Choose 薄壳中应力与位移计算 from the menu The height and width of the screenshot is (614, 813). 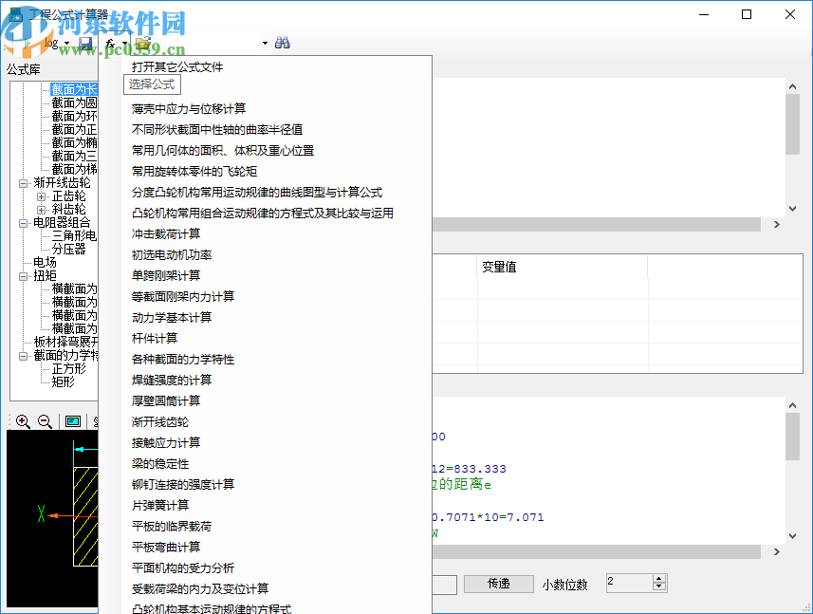pyautogui.click(x=189, y=109)
